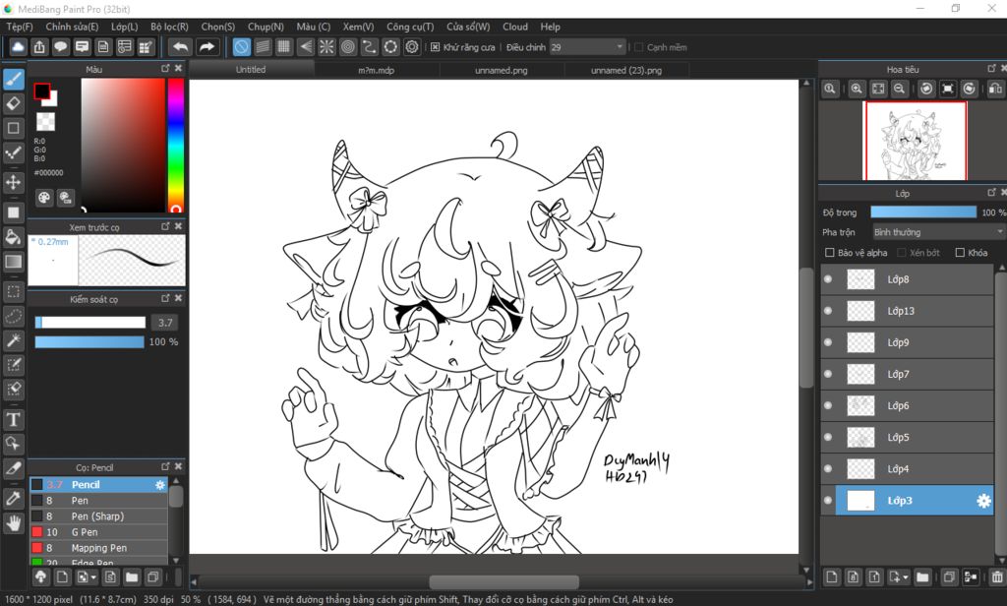This screenshot has width=1007, height=606.
Task: Hide the Lớp8 layer
Action: click(x=828, y=279)
